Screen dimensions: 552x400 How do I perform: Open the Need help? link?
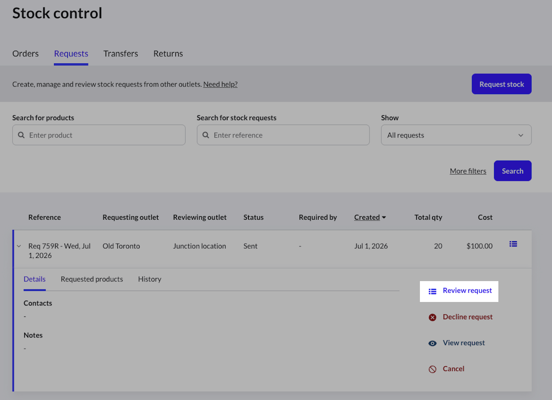(220, 84)
